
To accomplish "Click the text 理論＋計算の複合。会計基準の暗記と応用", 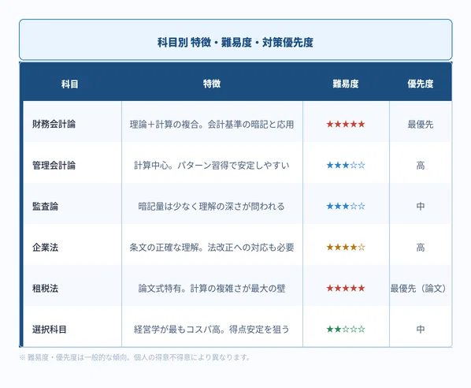I will click(212, 125).
